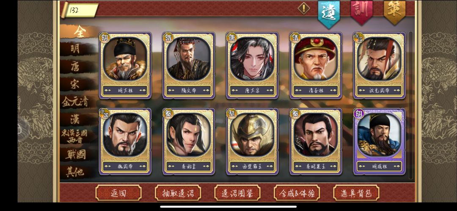Screen dimensions: 457x211
Task: Select the 西楚霸王 helmeted card
Action: (x=252, y=142)
